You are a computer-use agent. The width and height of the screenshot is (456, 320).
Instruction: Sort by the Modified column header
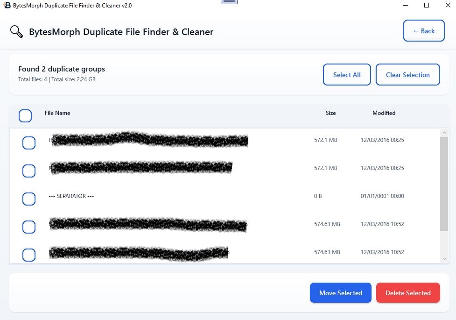pyautogui.click(x=384, y=113)
